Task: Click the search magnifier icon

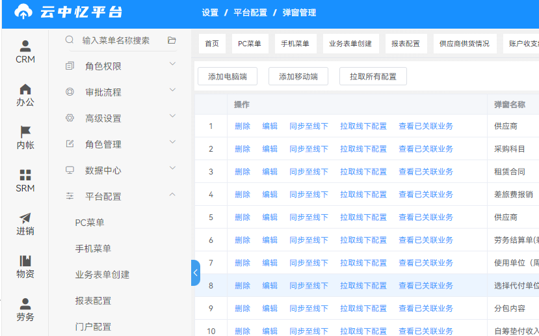Action: 70,40
